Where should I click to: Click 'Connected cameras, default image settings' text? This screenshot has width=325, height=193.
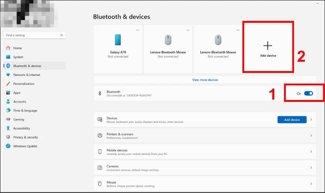pos(133,170)
